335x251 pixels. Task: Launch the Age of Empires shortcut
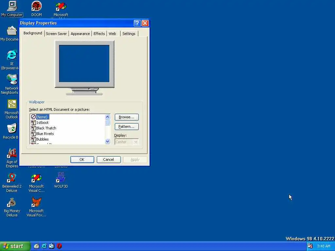point(12,158)
